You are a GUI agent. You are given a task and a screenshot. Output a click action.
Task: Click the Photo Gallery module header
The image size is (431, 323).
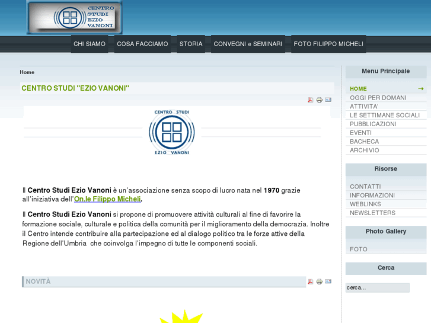click(x=386, y=232)
